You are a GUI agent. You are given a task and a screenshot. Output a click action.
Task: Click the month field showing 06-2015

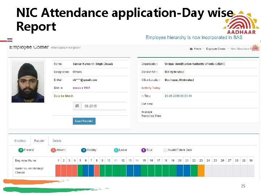tap(104, 106)
